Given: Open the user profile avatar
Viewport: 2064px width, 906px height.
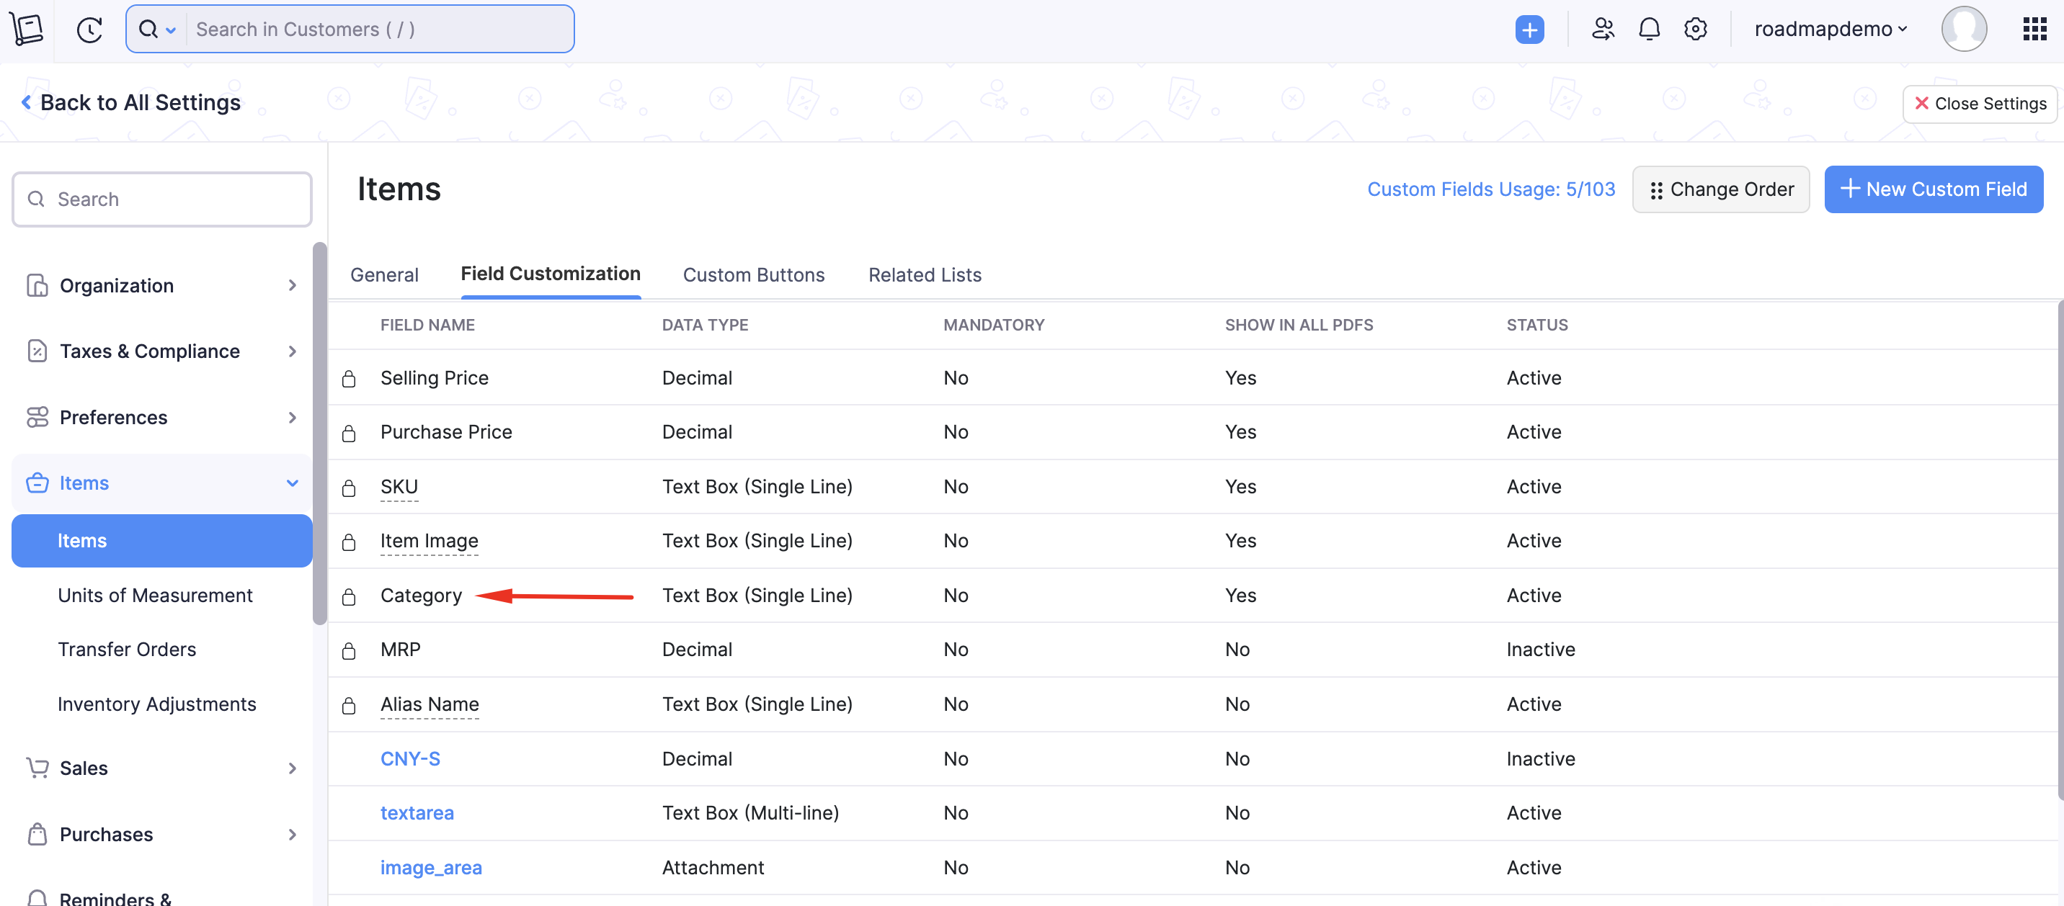Looking at the screenshot, I should tap(1963, 29).
